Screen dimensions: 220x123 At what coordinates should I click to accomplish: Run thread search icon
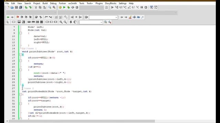106,22
